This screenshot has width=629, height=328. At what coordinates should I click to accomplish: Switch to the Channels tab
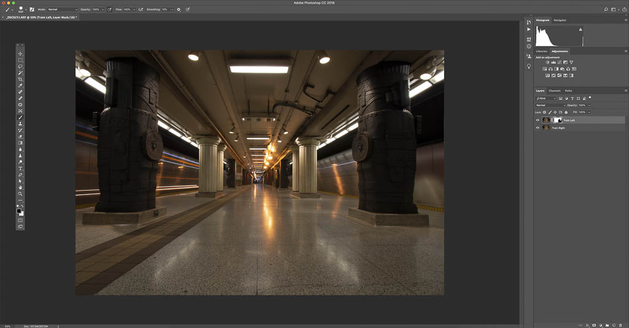point(555,91)
